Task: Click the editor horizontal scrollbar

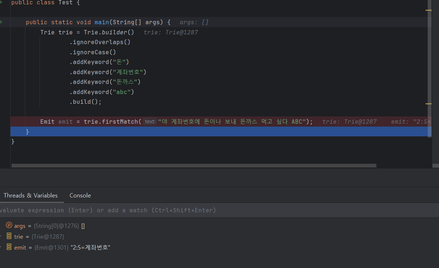Action: tap(194, 166)
